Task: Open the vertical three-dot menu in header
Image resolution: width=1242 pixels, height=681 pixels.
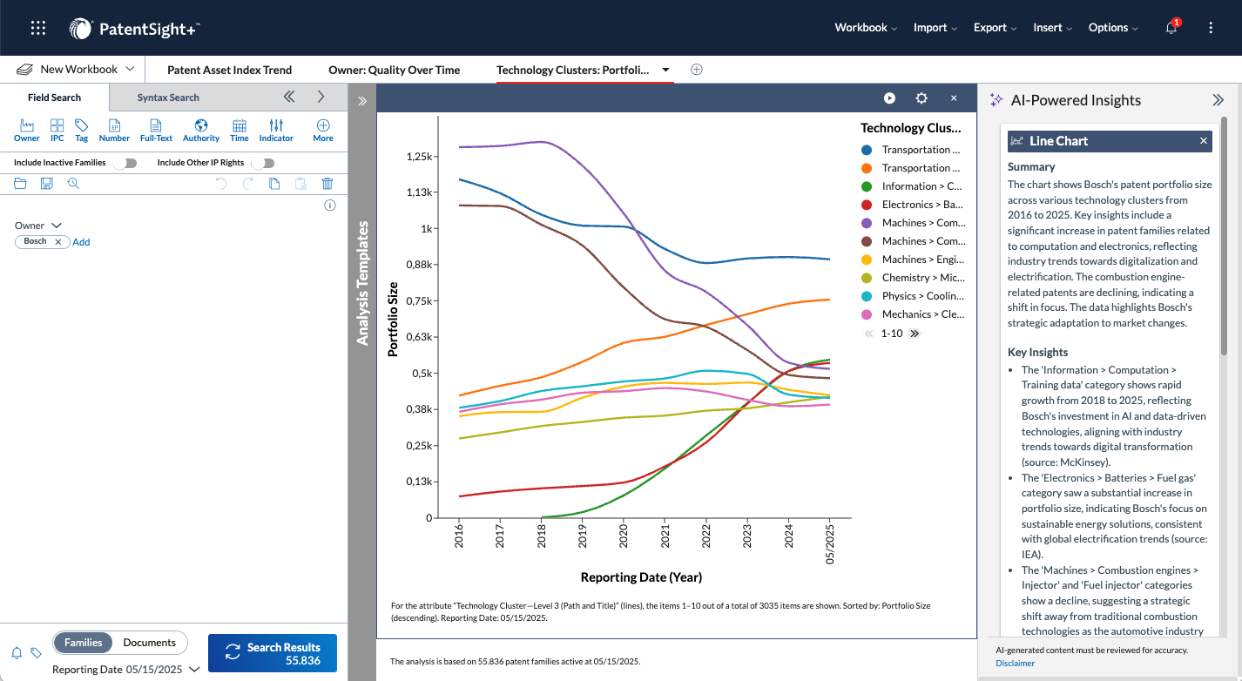Action: tap(1211, 28)
